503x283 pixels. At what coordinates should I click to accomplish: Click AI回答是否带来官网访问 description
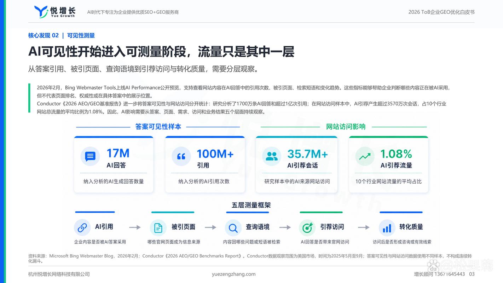(325, 242)
